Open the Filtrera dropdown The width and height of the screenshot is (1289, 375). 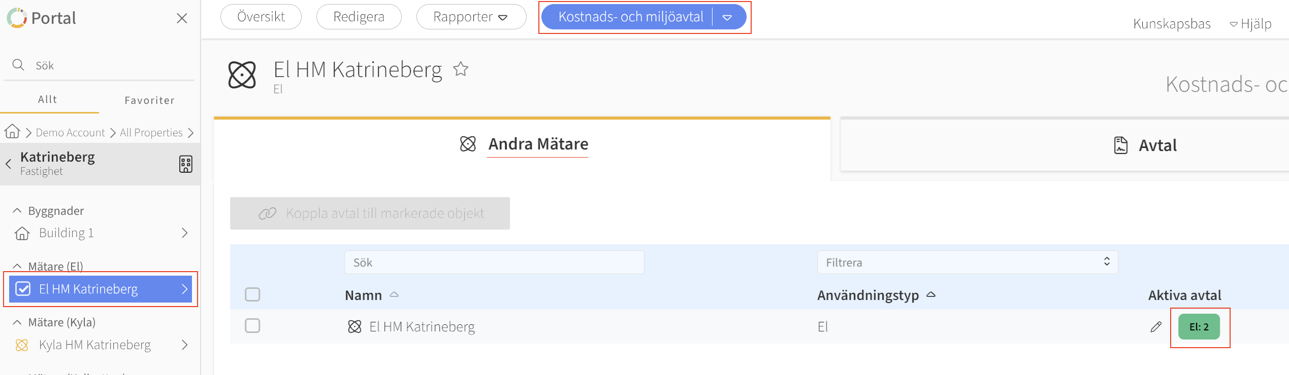(x=967, y=262)
